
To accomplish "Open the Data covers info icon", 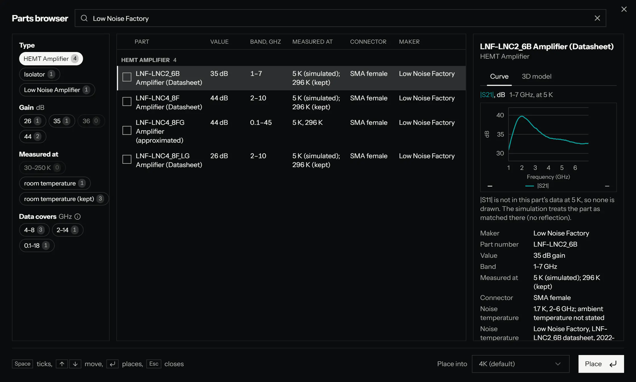I will (x=78, y=217).
